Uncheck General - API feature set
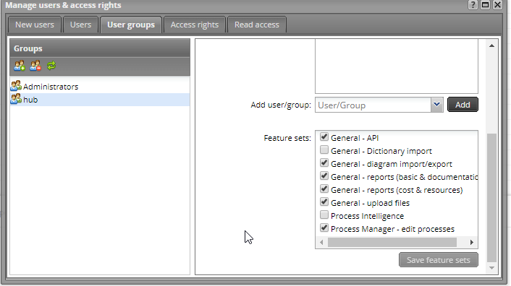511x286 pixels. tap(324, 136)
